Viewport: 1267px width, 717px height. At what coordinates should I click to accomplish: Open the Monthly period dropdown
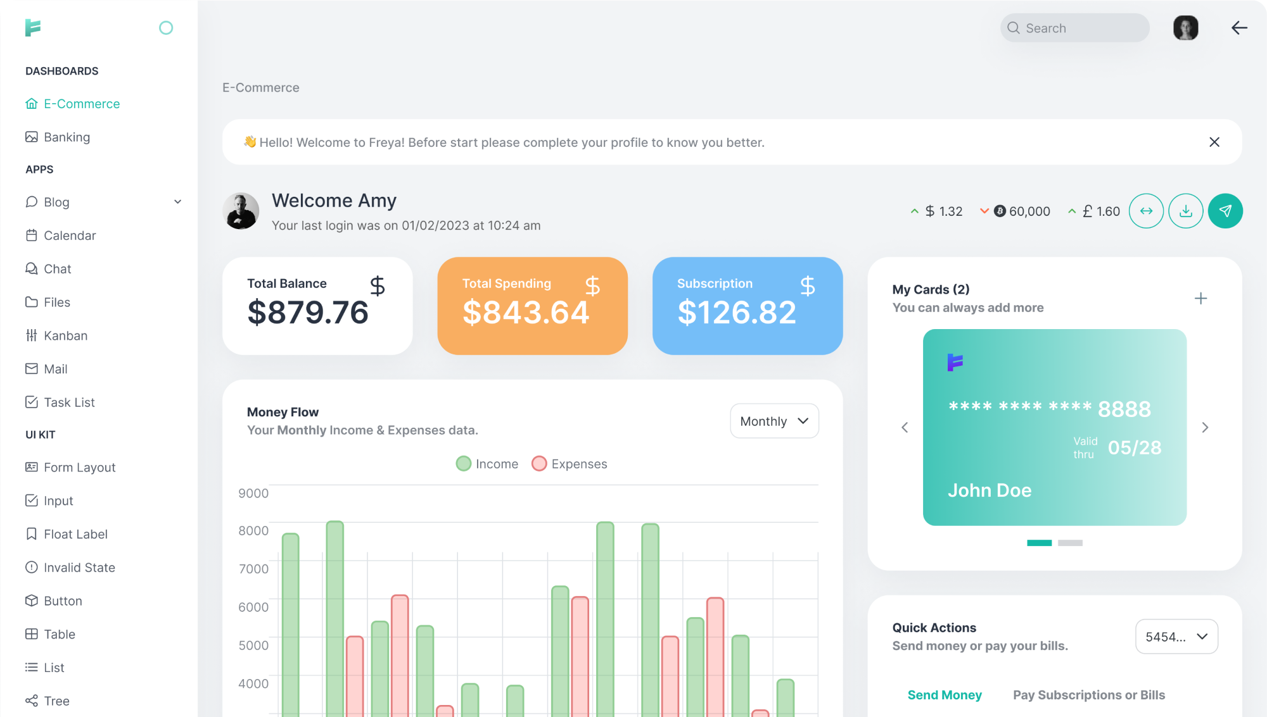point(774,421)
